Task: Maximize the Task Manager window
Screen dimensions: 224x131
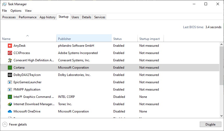Action: [x=206, y=4]
